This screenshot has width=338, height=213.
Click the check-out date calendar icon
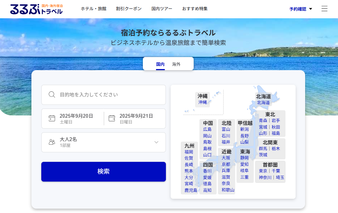click(x=113, y=118)
